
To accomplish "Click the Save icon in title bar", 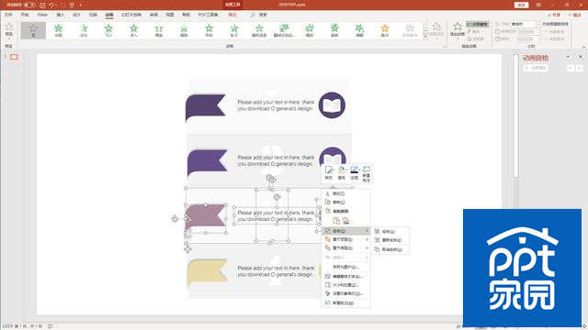I will (x=42, y=5).
